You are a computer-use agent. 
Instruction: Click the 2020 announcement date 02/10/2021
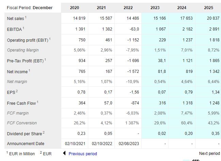[x=75, y=144]
